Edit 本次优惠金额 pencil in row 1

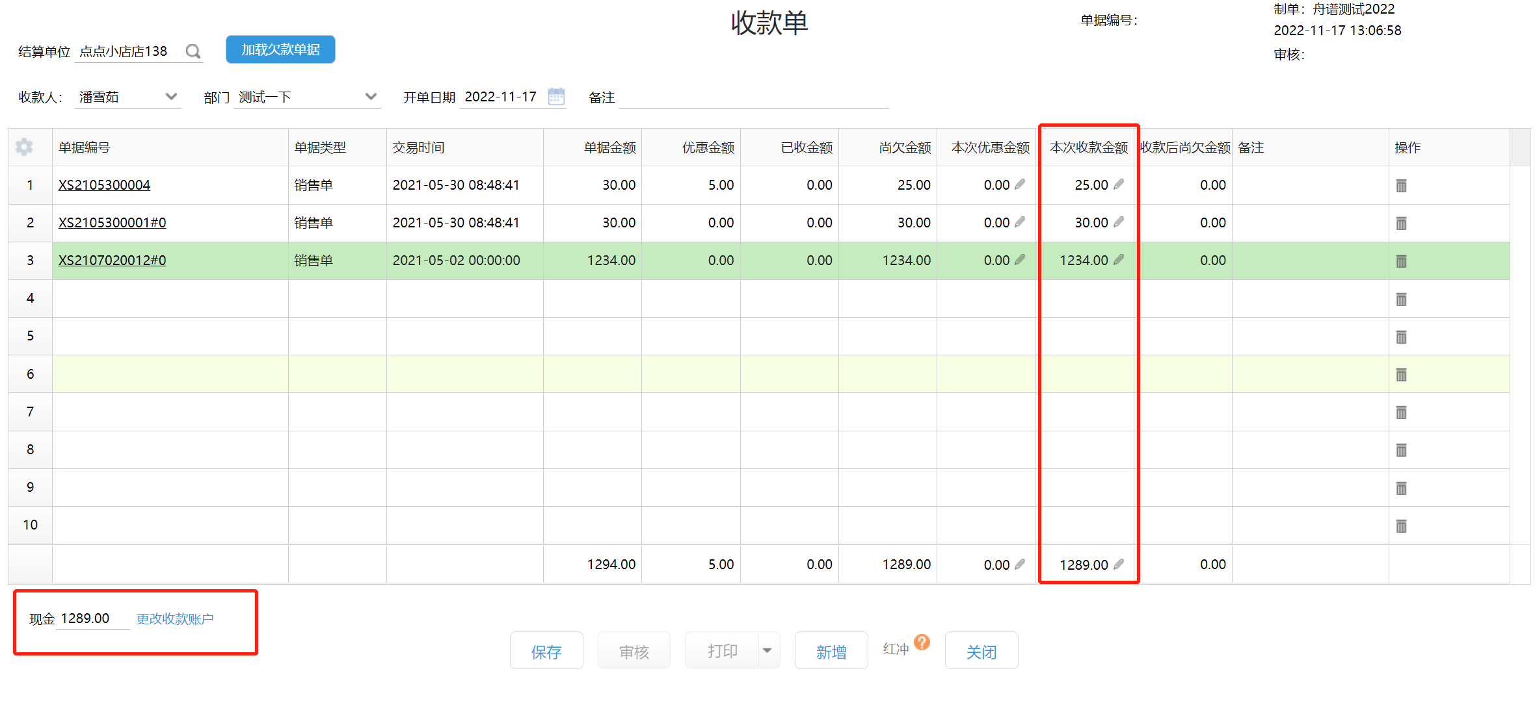tap(1020, 184)
